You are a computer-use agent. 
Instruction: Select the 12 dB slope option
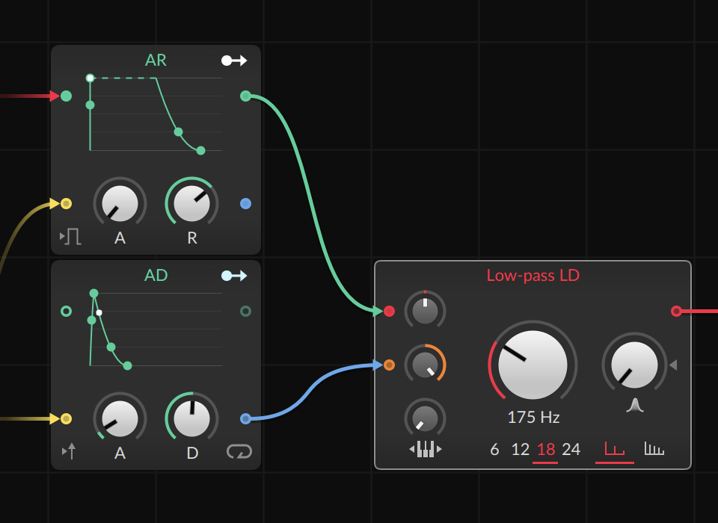pos(521,450)
